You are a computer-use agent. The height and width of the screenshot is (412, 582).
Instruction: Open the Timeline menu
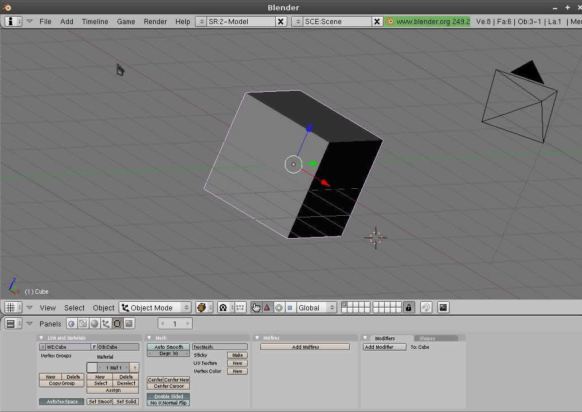point(95,22)
